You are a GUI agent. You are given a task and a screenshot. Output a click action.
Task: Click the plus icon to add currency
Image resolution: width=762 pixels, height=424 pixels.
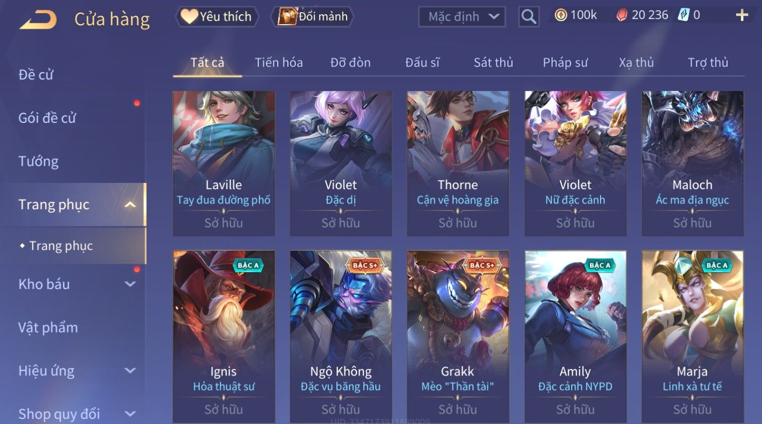(x=742, y=15)
